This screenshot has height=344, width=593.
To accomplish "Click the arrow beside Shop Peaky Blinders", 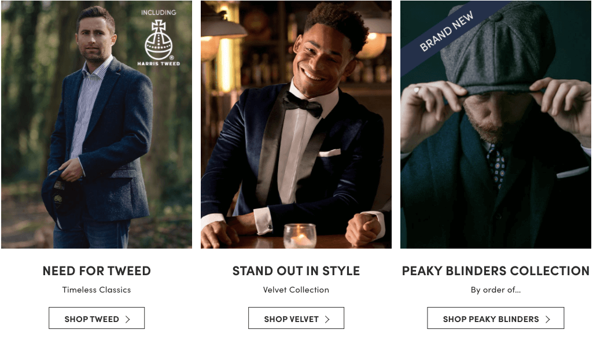I will [547, 319].
